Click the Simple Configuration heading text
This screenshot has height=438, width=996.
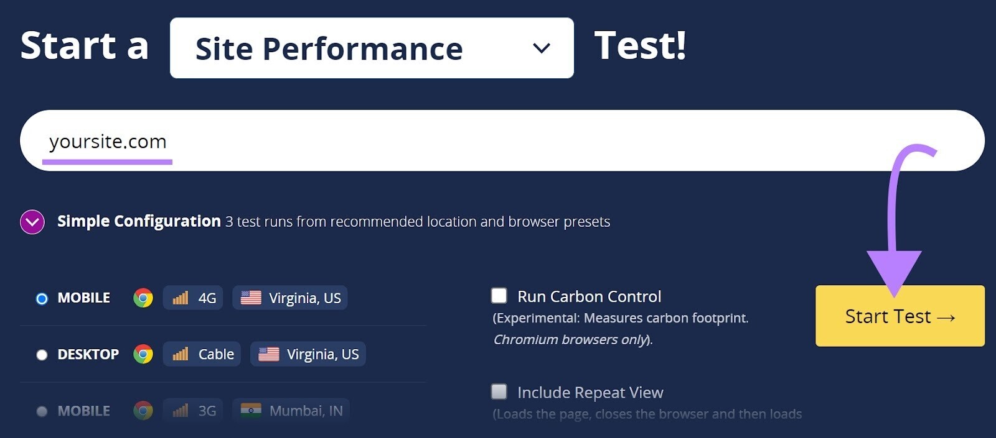click(x=139, y=221)
